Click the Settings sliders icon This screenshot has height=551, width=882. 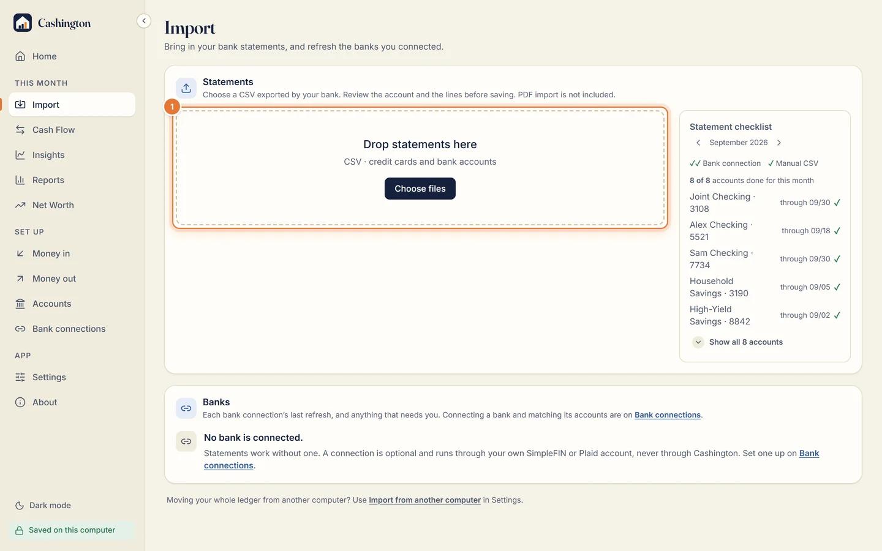click(20, 377)
